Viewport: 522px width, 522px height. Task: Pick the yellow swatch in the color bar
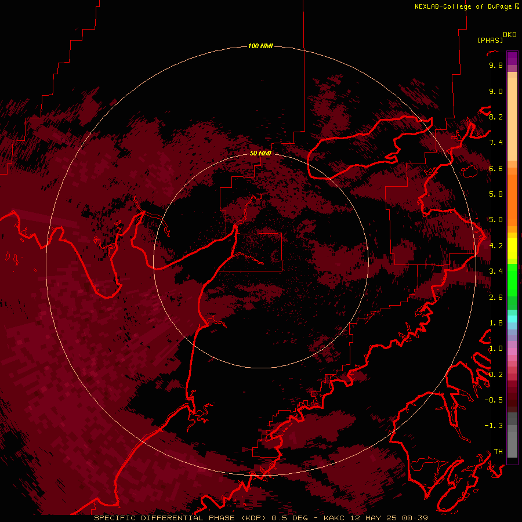(x=512, y=248)
